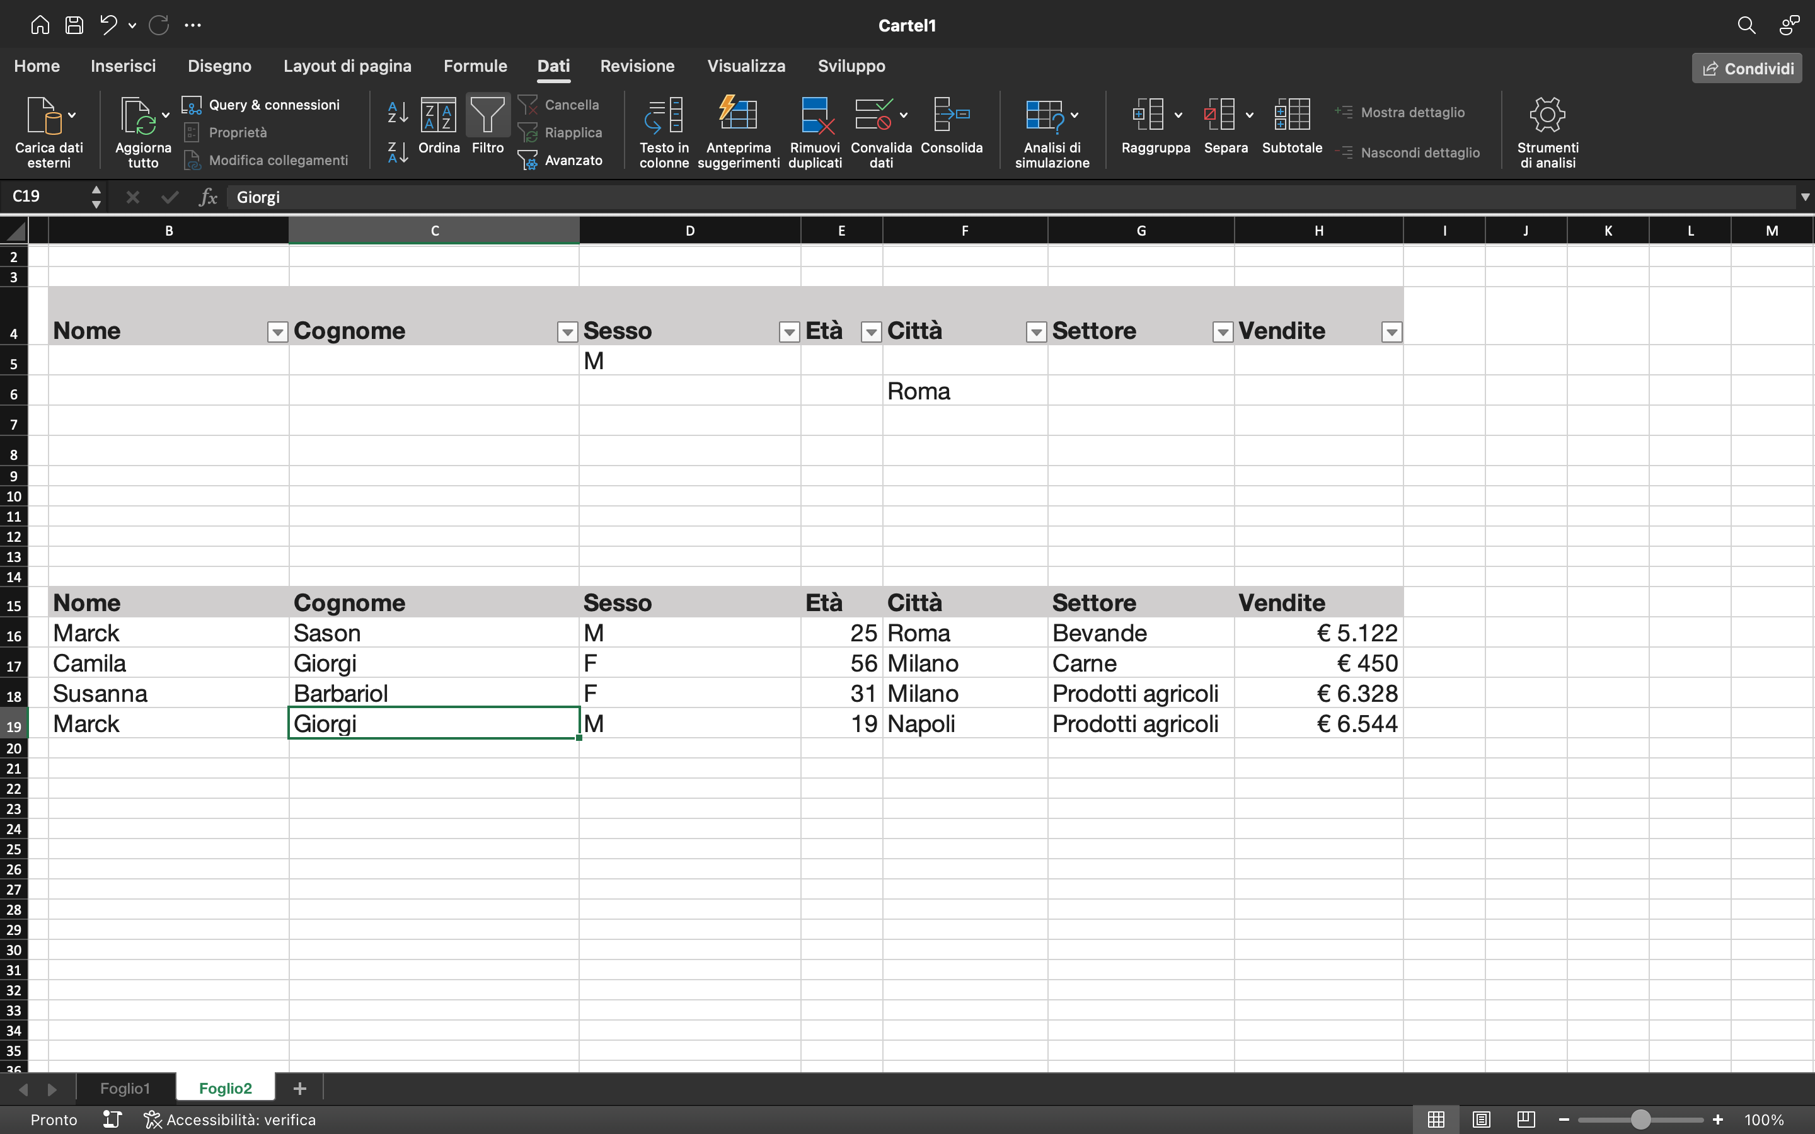The height and width of the screenshot is (1134, 1815).
Task: Open the Foglio1 sheet tab
Action: pos(125,1087)
